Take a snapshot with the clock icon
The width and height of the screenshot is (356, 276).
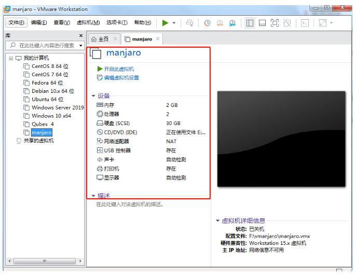207,23
